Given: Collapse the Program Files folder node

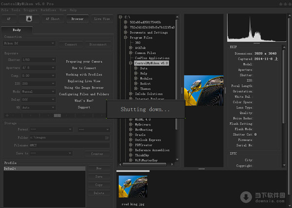Looking at the screenshot, I should [x=126, y=37].
